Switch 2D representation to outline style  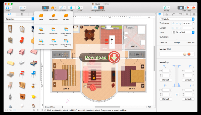click(95, 8)
